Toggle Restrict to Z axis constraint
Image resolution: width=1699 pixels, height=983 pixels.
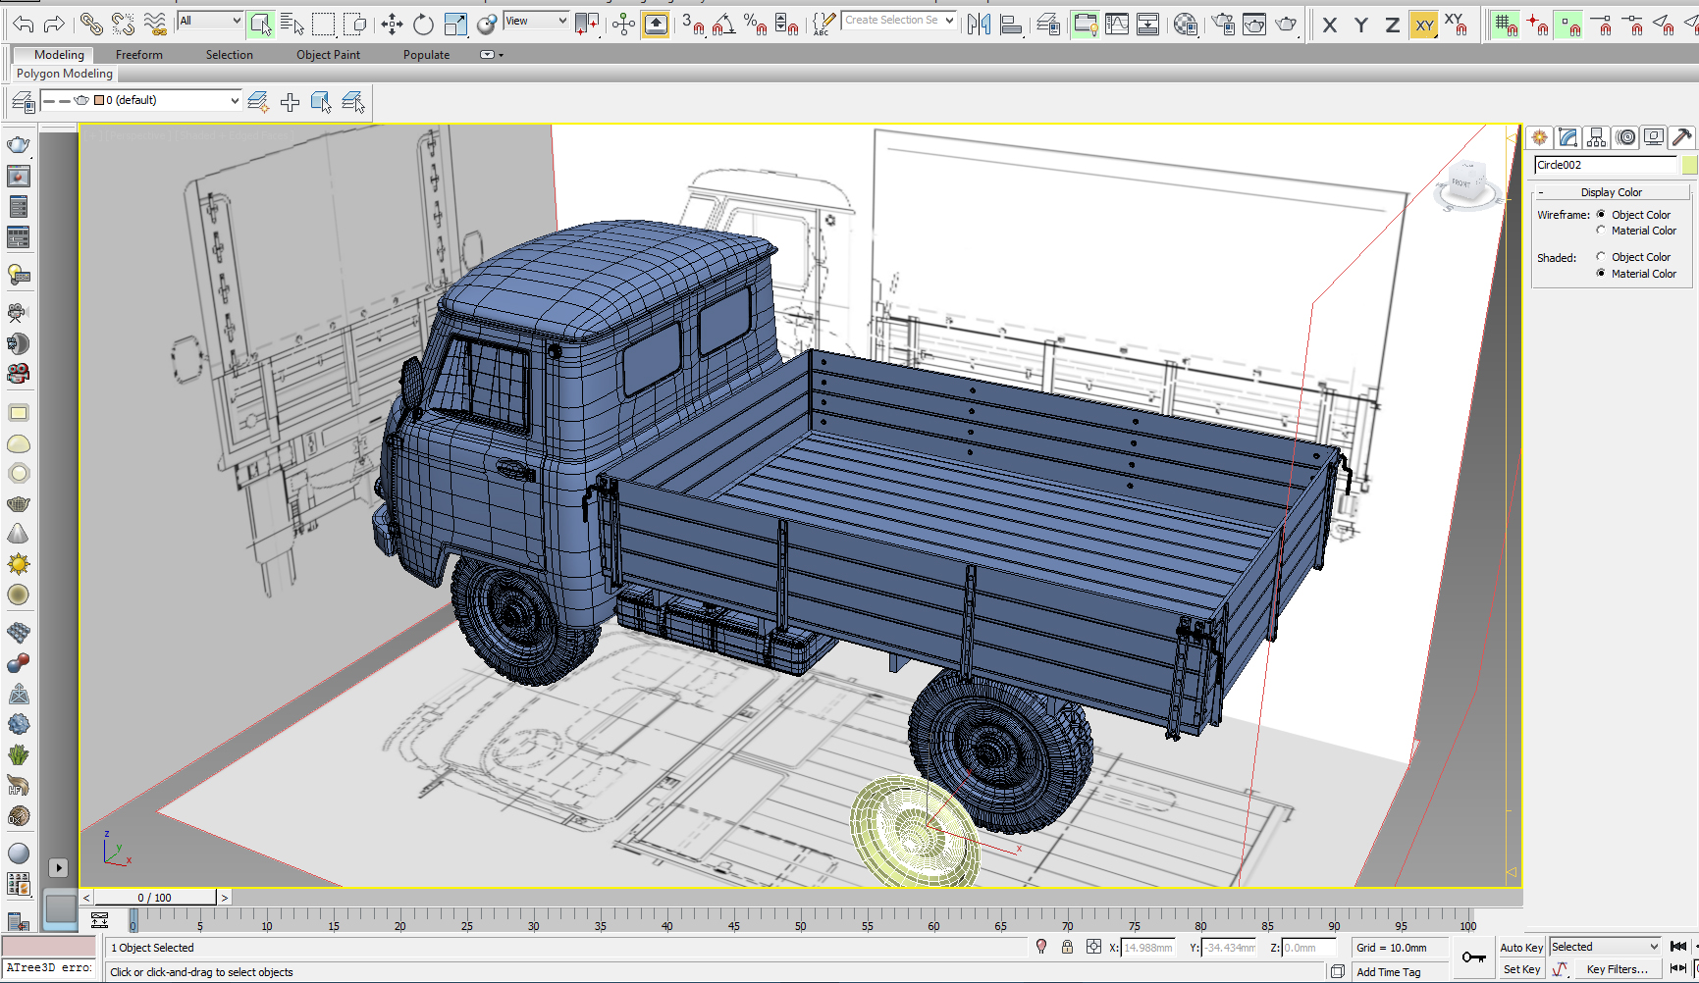point(1392,26)
